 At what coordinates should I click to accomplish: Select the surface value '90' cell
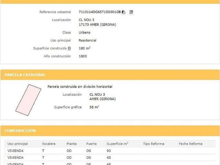(x=109, y=151)
